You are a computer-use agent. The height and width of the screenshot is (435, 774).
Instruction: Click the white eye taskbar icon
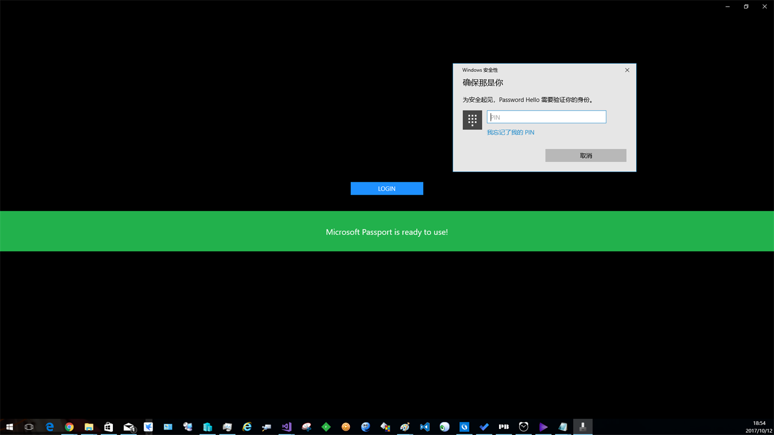(x=445, y=427)
